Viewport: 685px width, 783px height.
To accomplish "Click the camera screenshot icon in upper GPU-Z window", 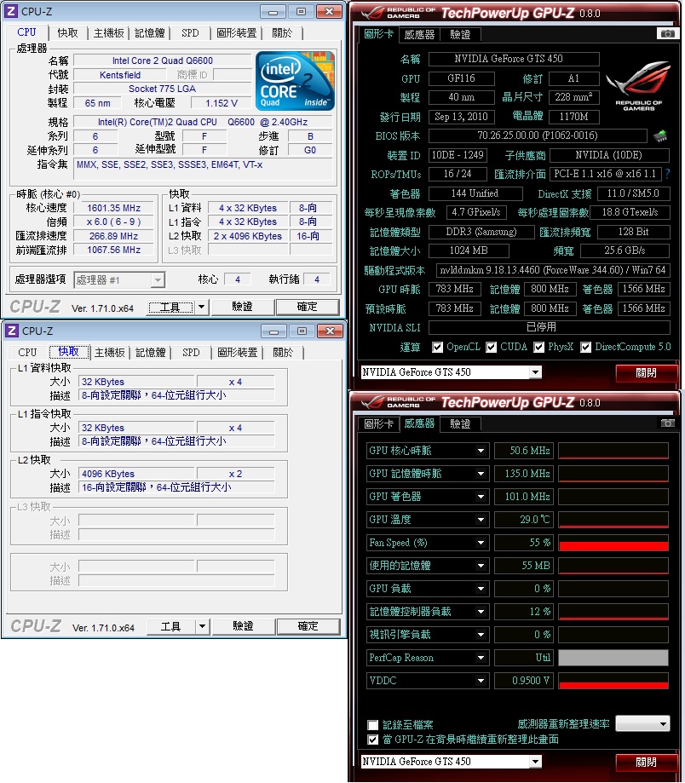I will (667, 33).
